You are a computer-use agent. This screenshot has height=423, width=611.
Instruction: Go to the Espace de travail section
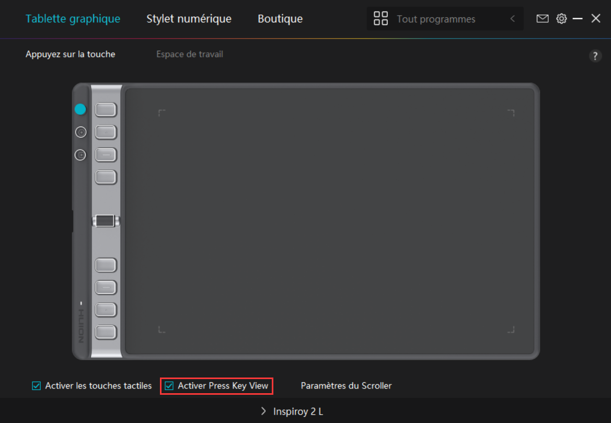[189, 54]
